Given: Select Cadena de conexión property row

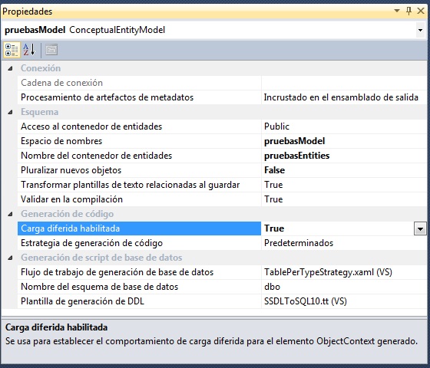Looking at the screenshot, I should click(x=139, y=83).
